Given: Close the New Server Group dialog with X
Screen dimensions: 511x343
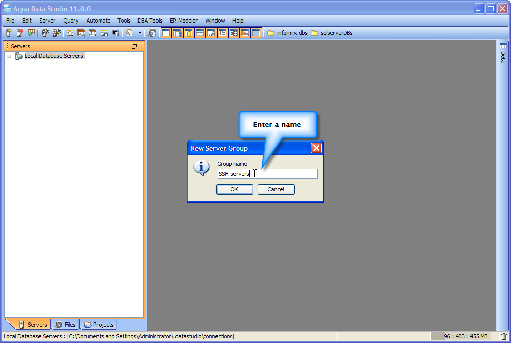Looking at the screenshot, I should (x=316, y=148).
